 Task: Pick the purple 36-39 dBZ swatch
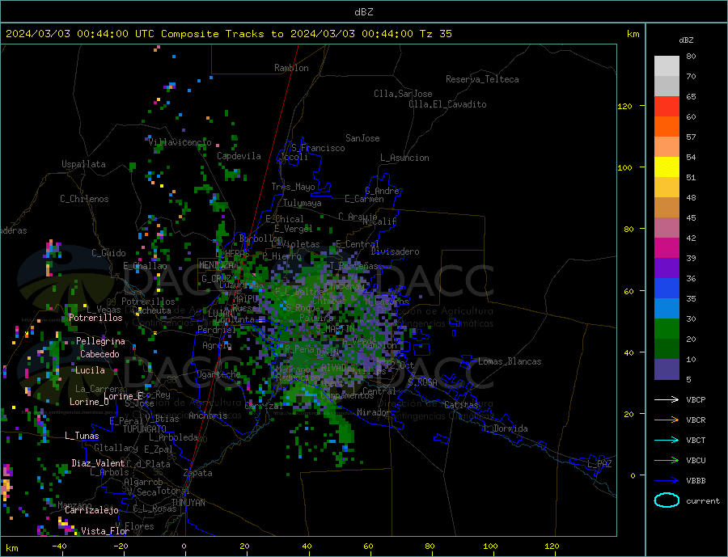click(x=667, y=268)
